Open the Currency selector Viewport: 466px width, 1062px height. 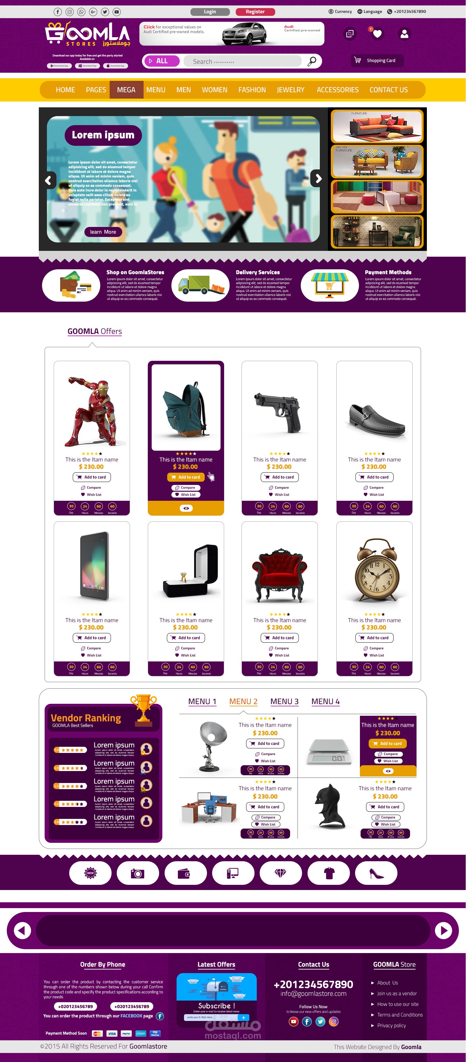coord(340,12)
